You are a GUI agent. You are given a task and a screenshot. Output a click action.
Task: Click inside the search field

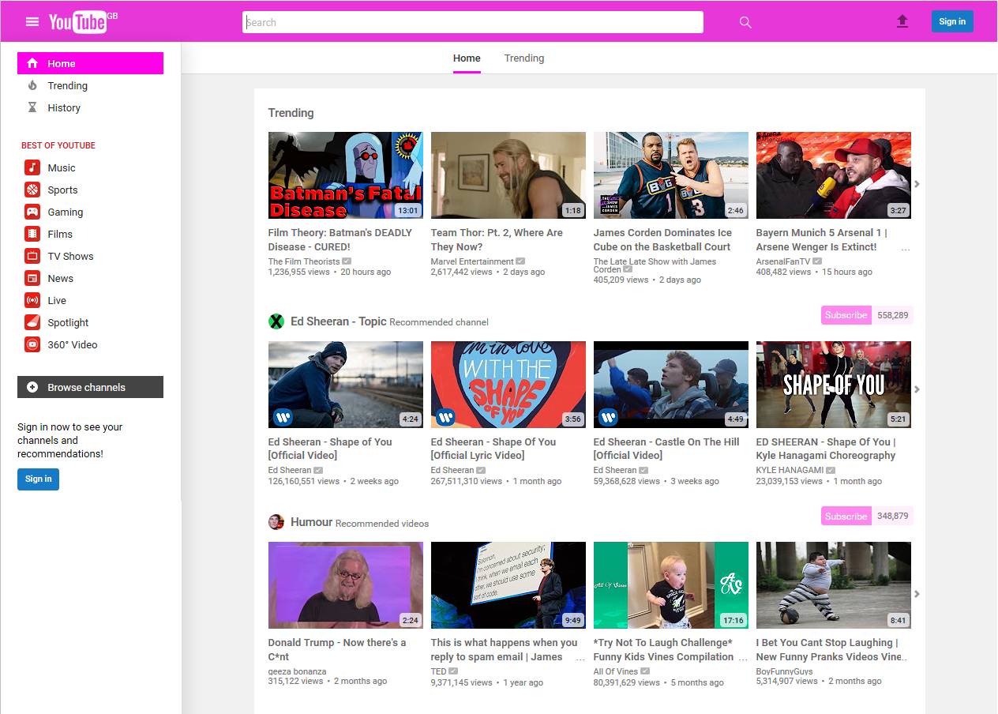[472, 22]
